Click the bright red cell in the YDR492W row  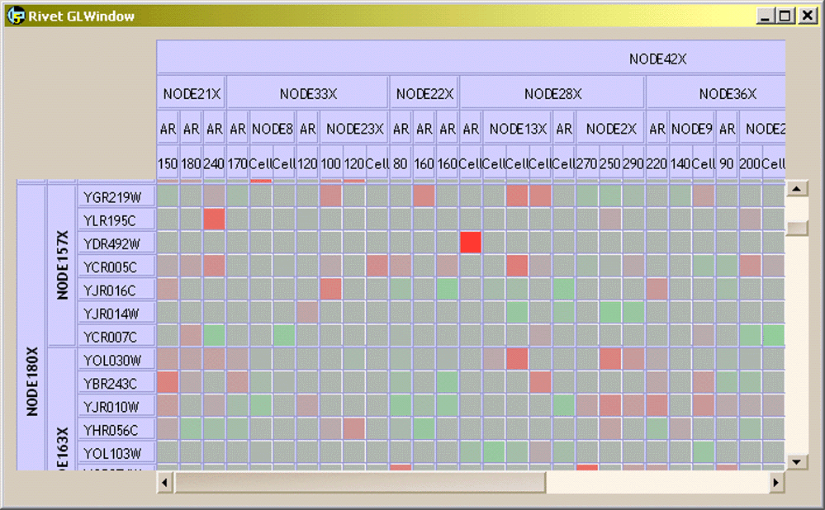[471, 243]
